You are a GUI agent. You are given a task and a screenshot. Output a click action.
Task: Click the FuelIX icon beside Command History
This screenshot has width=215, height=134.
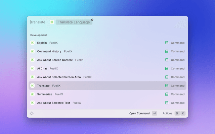(x=33, y=51)
